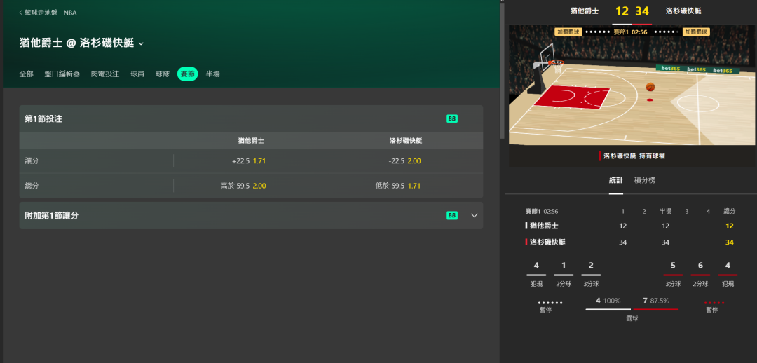
Task: Click the red 暫停 timeout dots
Action: click(x=714, y=303)
